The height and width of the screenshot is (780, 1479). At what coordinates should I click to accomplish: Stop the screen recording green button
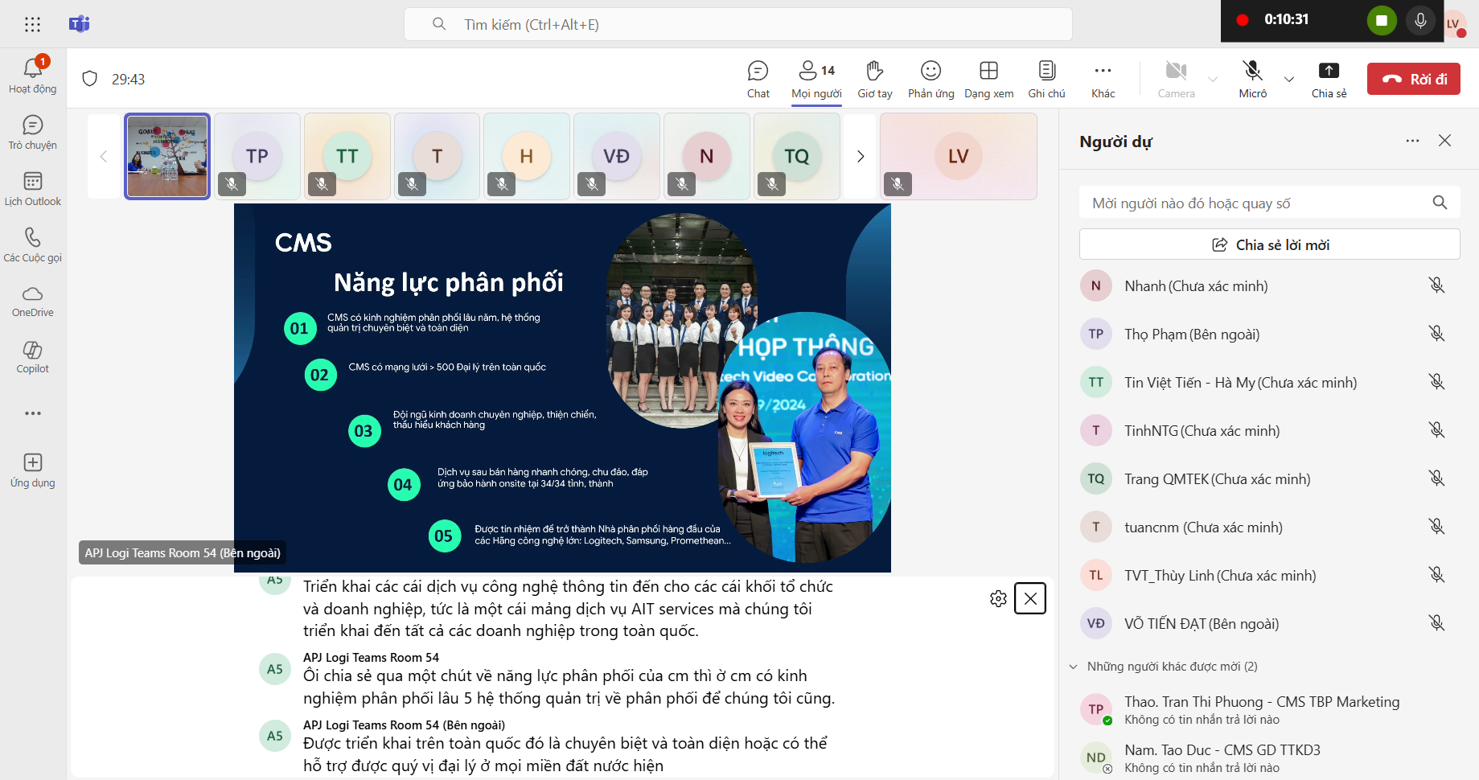pos(1381,20)
